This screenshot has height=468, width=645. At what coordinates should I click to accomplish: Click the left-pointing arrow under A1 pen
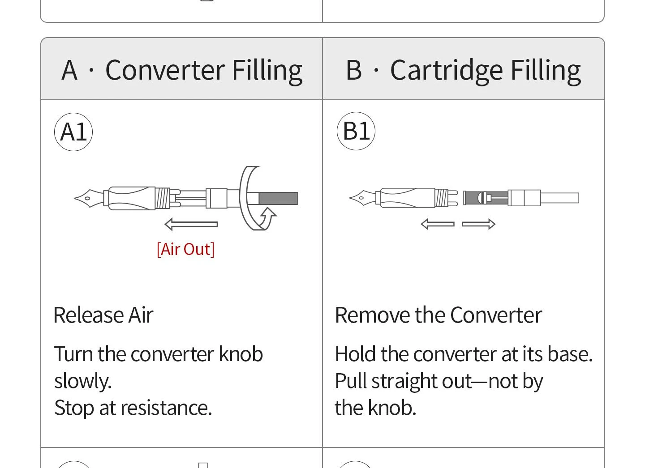tap(191, 224)
